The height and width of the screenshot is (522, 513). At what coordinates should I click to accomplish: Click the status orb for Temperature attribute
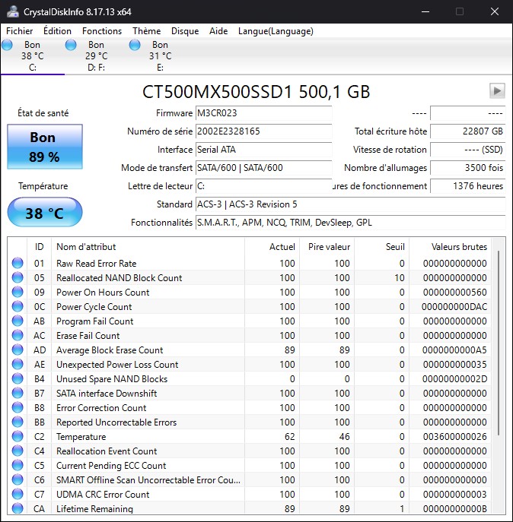pyautogui.click(x=18, y=436)
